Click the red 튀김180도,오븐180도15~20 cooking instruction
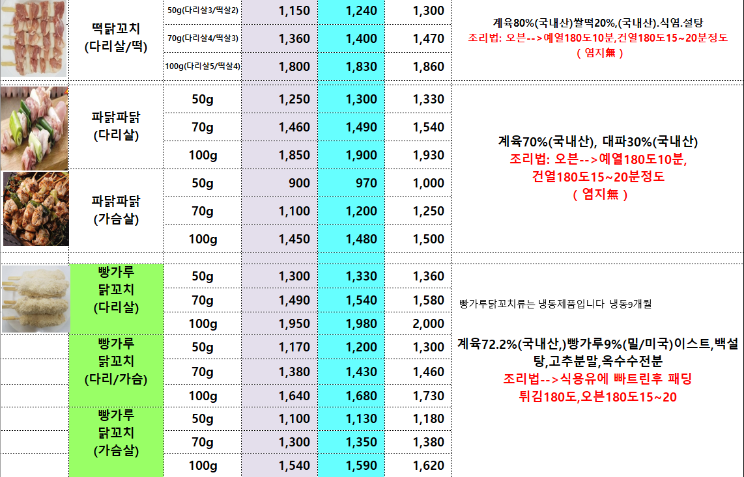 point(597,396)
